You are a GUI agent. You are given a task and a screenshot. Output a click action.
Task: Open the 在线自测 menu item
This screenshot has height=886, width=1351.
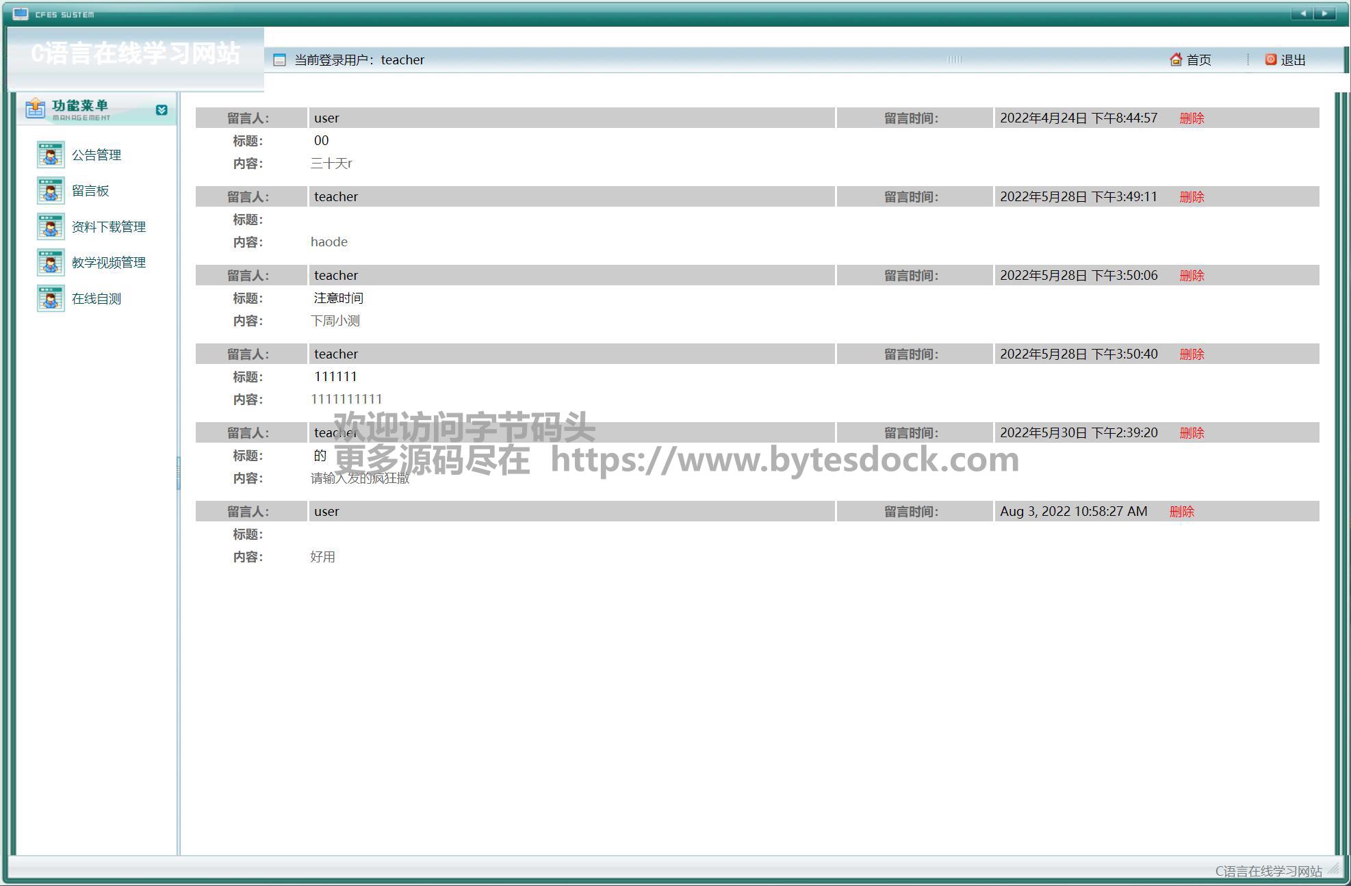pos(96,299)
